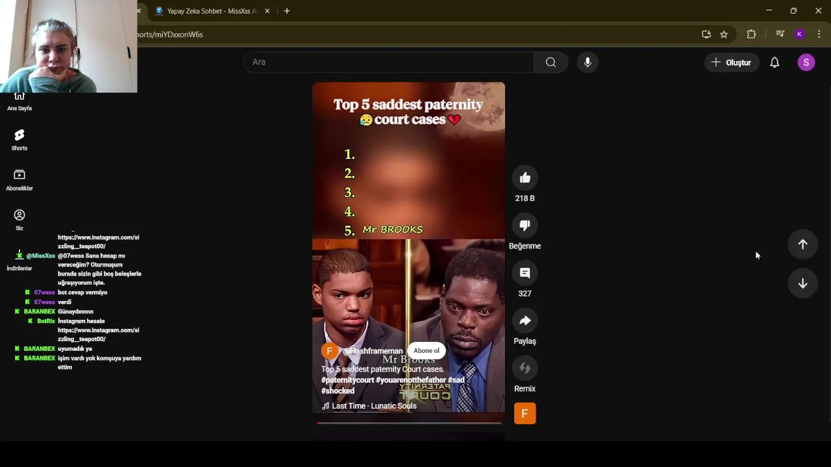
Task: Open the channel's F avatar on the video
Action: [329, 351]
